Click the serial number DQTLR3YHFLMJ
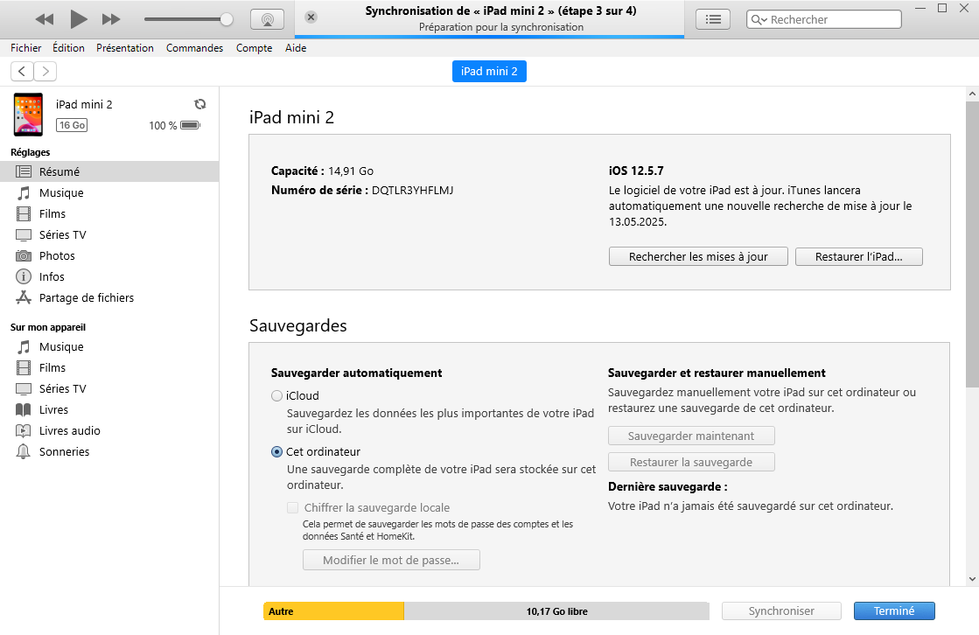 413,191
